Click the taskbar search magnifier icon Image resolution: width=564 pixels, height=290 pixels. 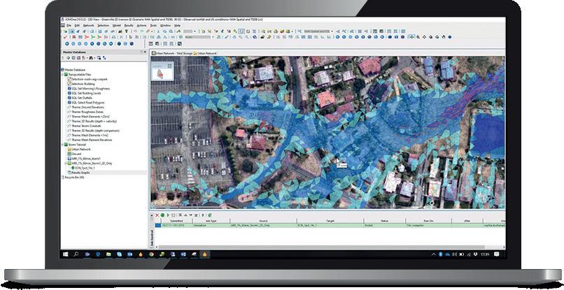click(x=76, y=254)
